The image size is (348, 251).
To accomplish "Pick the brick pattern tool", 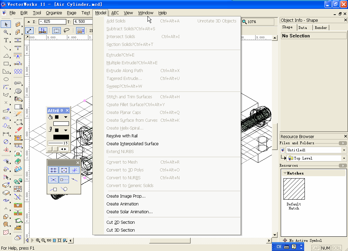I will click(x=18, y=189).
